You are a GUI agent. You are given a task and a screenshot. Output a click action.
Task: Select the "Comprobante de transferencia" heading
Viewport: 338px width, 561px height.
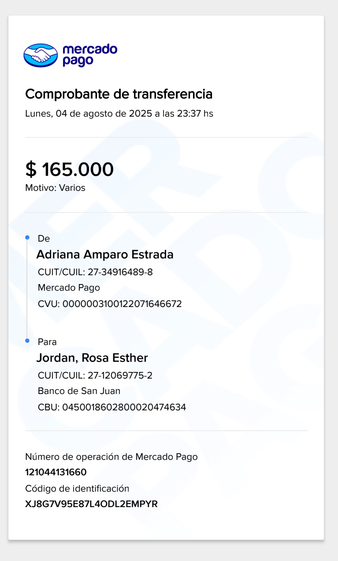tap(119, 94)
